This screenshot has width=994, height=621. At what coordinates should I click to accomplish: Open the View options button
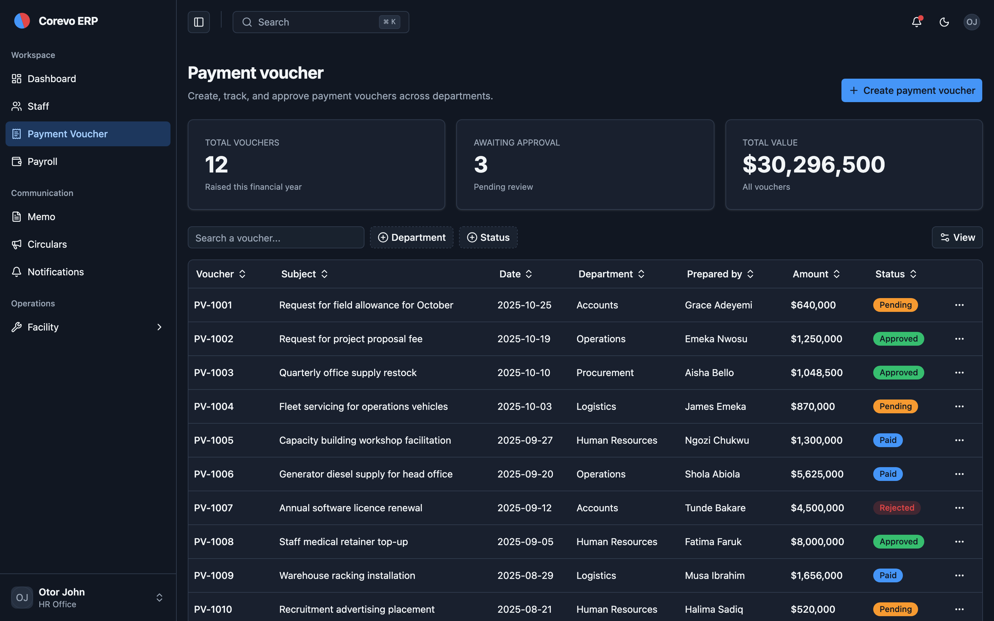point(957,237)
